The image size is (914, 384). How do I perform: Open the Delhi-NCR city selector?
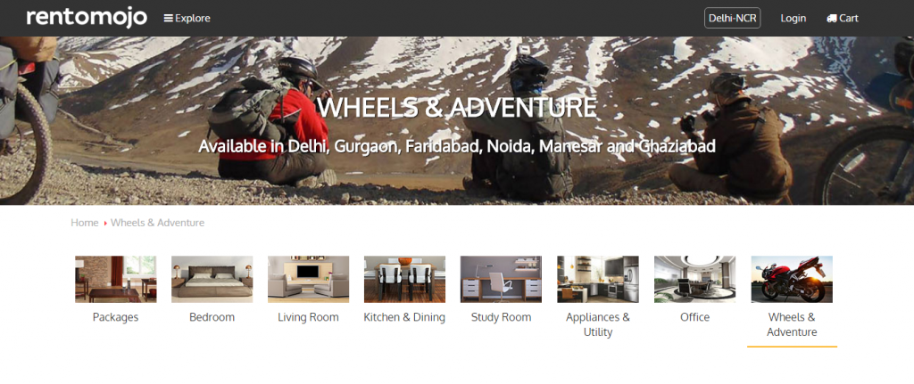pyautogui.click(x=732, y=18)
